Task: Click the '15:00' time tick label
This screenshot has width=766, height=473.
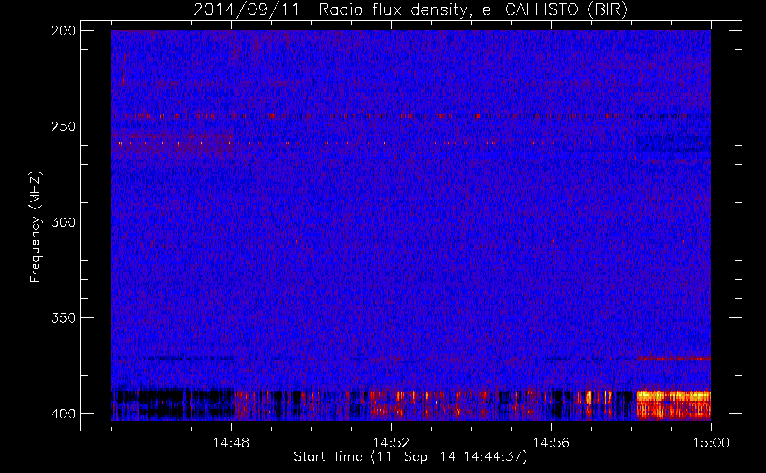Action: tap(711, 443)
